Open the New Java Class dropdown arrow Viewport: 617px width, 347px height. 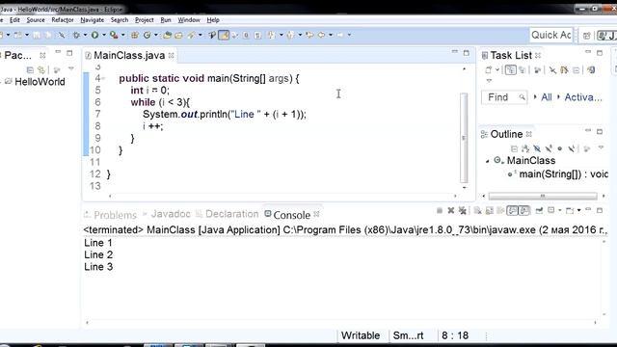click(x=156, y=35)
